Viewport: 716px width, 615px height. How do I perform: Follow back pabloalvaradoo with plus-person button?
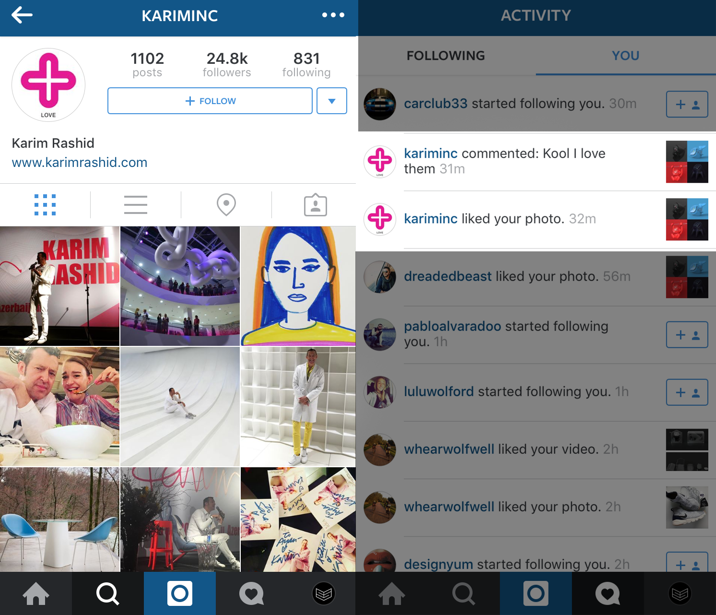click(x=687, y=334)
